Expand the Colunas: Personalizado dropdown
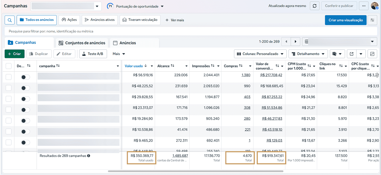The image size is (381, 175). pos(260,54)
